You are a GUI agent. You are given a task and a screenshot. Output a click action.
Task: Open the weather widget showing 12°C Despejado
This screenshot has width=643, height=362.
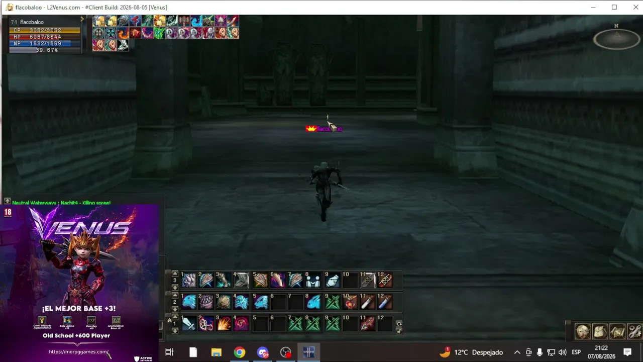[x=471, y=352]
